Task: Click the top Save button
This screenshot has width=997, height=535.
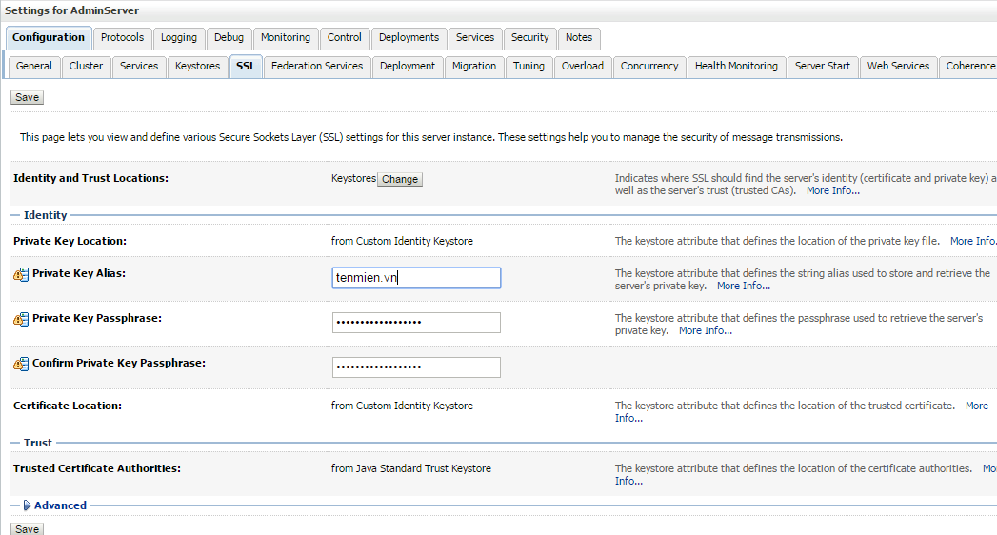Action: coord(27,97)
